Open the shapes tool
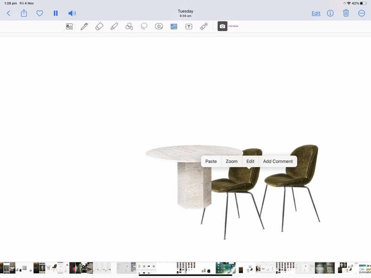Viewport: 371px width, 278px height. [x=129, y=26]
